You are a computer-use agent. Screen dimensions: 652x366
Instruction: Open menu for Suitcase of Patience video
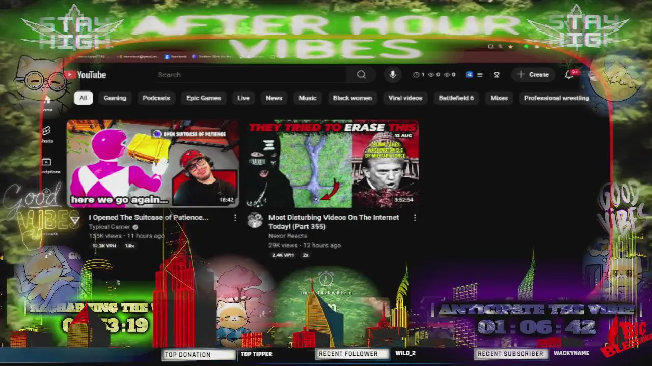pos(235,218)
